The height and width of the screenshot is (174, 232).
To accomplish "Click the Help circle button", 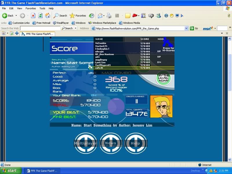I will click(135, 143).
